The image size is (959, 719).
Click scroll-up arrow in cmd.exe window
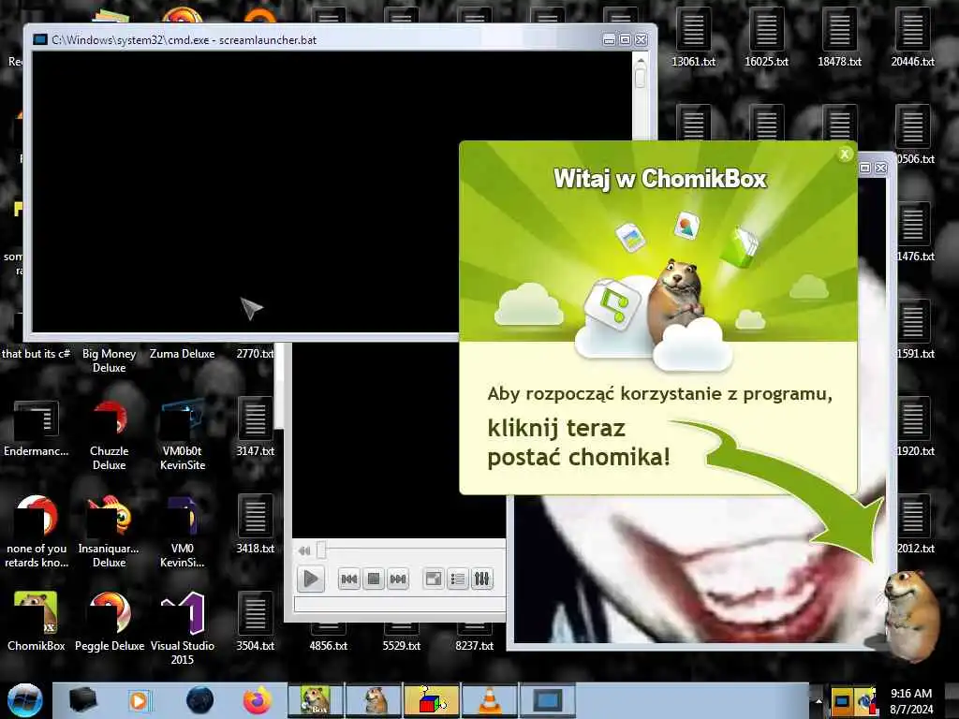[x=641, y=61]
